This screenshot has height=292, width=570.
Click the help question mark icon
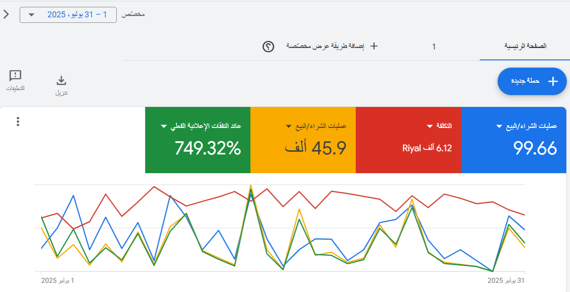point(268,46)
